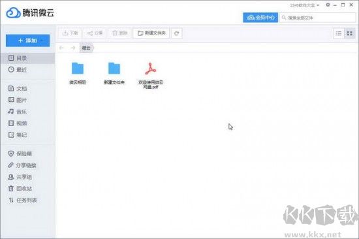Switch to list view
This screenshot has width=359, height=239.
339,33
